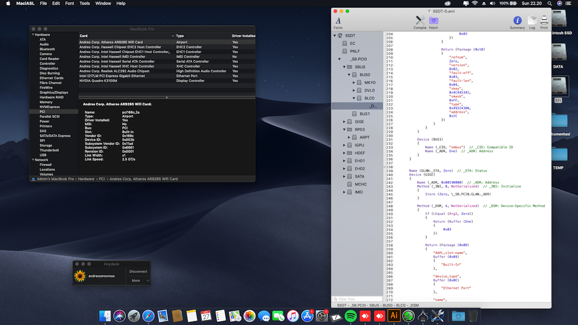This screenshot has width=578, height=325.
Task: Print the SSDT-0.aml document
Action: 544,22
